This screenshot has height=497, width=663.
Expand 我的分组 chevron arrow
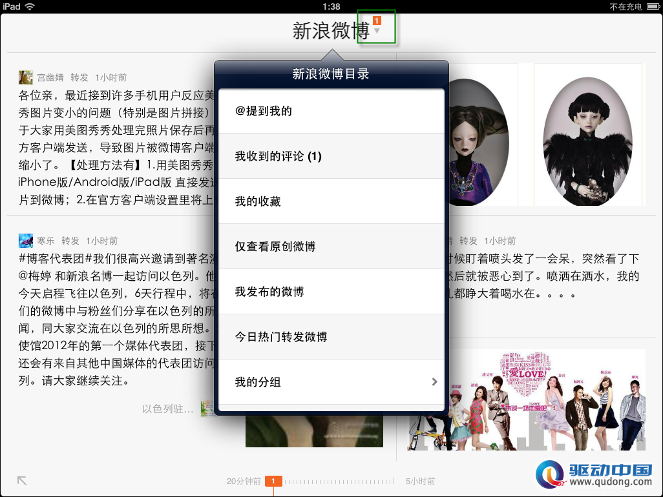click(434, 381)
